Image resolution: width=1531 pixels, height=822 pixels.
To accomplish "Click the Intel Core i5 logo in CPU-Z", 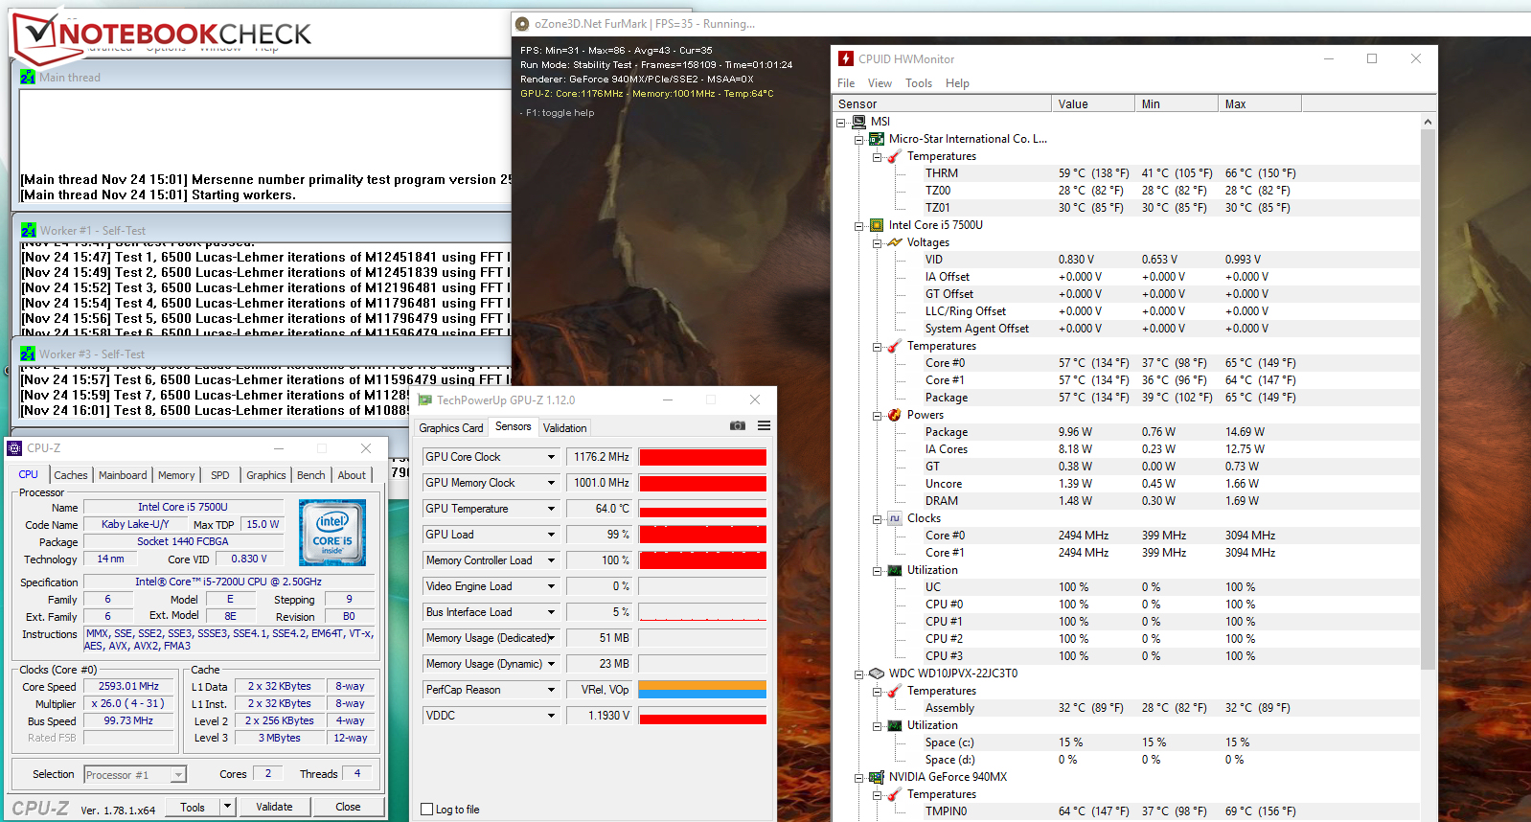I will (332, 532).
